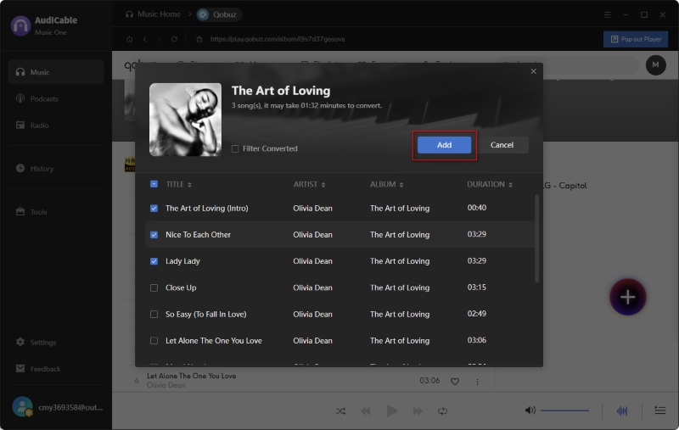Click the URL address field
The image size is (679, 430).
pos(278,39)
